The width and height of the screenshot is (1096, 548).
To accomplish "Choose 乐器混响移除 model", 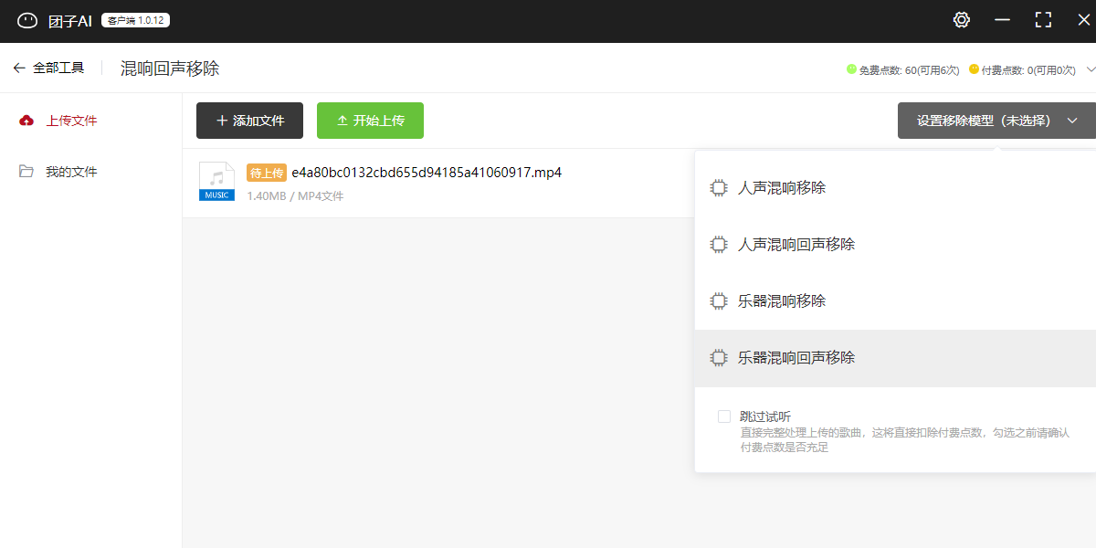I will [x=895, y=301].
